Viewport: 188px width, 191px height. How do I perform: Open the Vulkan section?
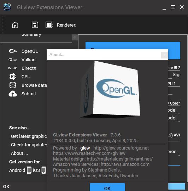(x=29, y=60)
